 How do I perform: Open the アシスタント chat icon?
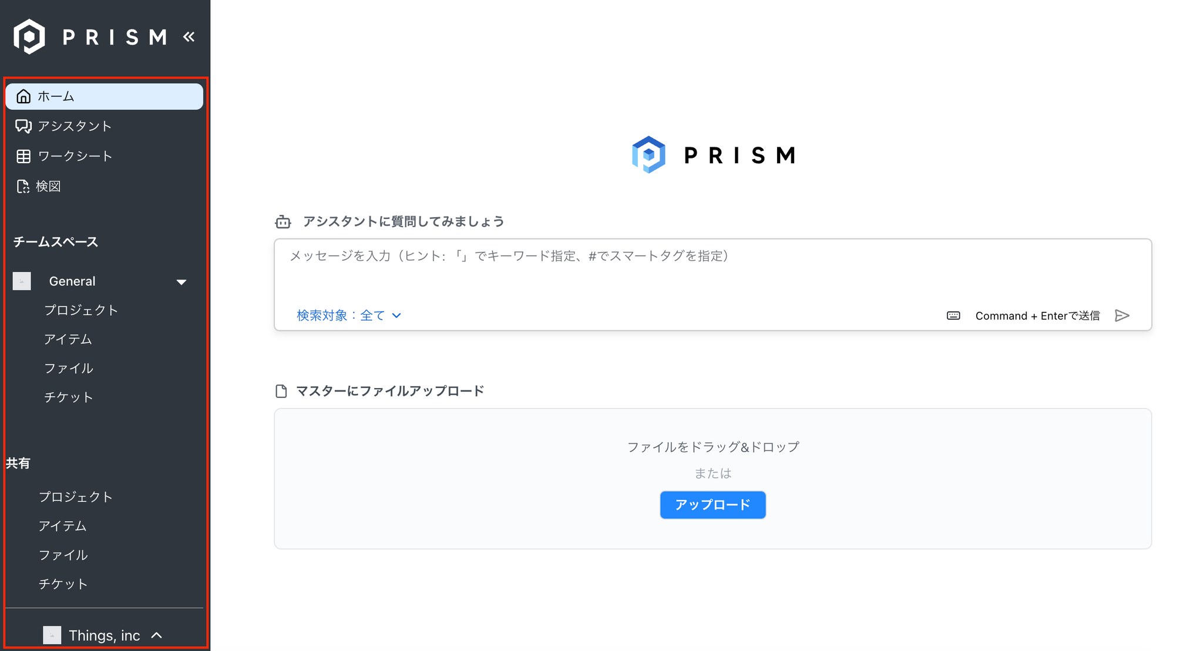[23, 126]
